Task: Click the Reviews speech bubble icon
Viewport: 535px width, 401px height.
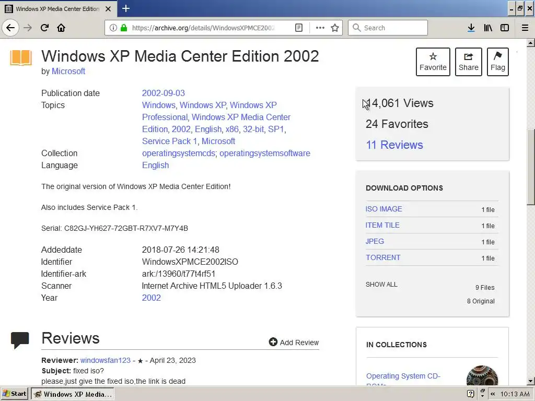Action: (20, 339)
